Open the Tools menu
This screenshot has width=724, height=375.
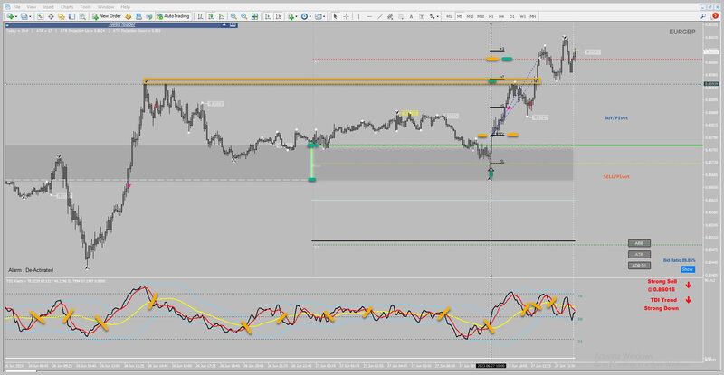pos(85,7)
